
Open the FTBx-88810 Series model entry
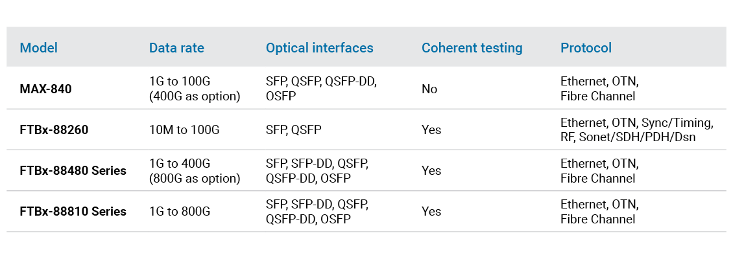[73, 212]
